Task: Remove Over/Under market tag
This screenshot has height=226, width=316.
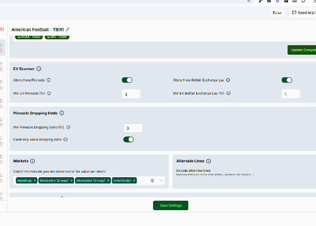Action: 134,180
